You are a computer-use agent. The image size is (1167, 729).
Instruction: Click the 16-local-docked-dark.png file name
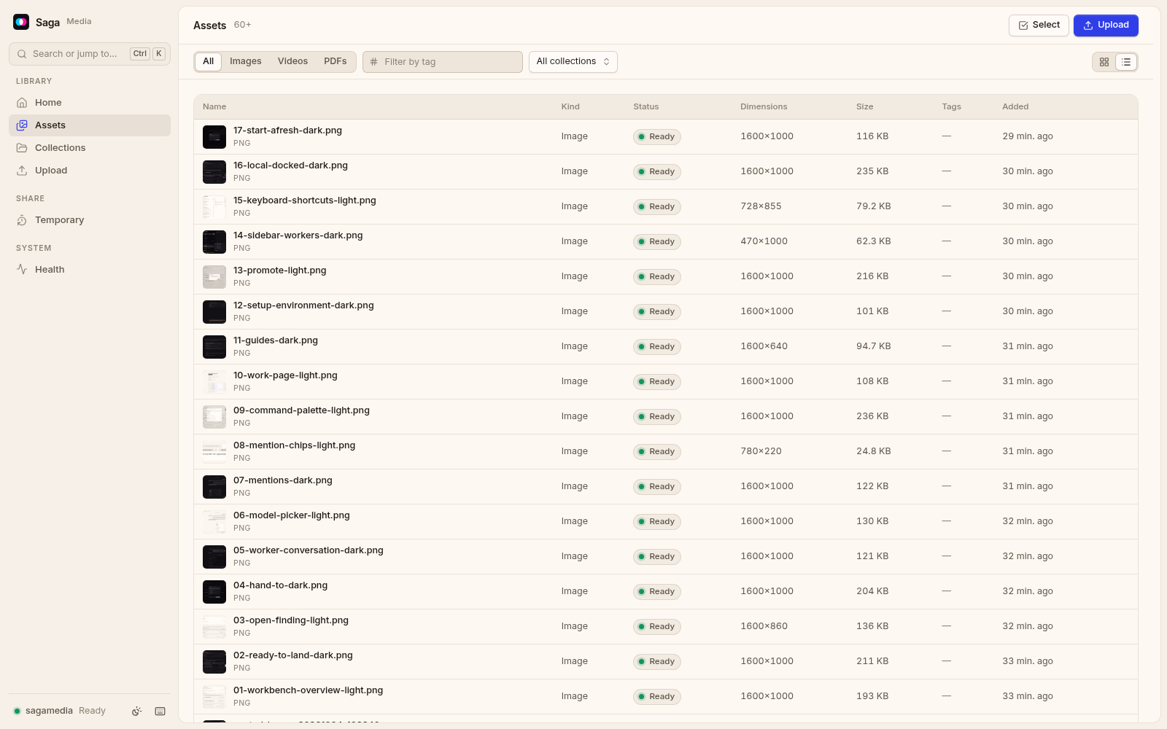(x=290, y=165)
